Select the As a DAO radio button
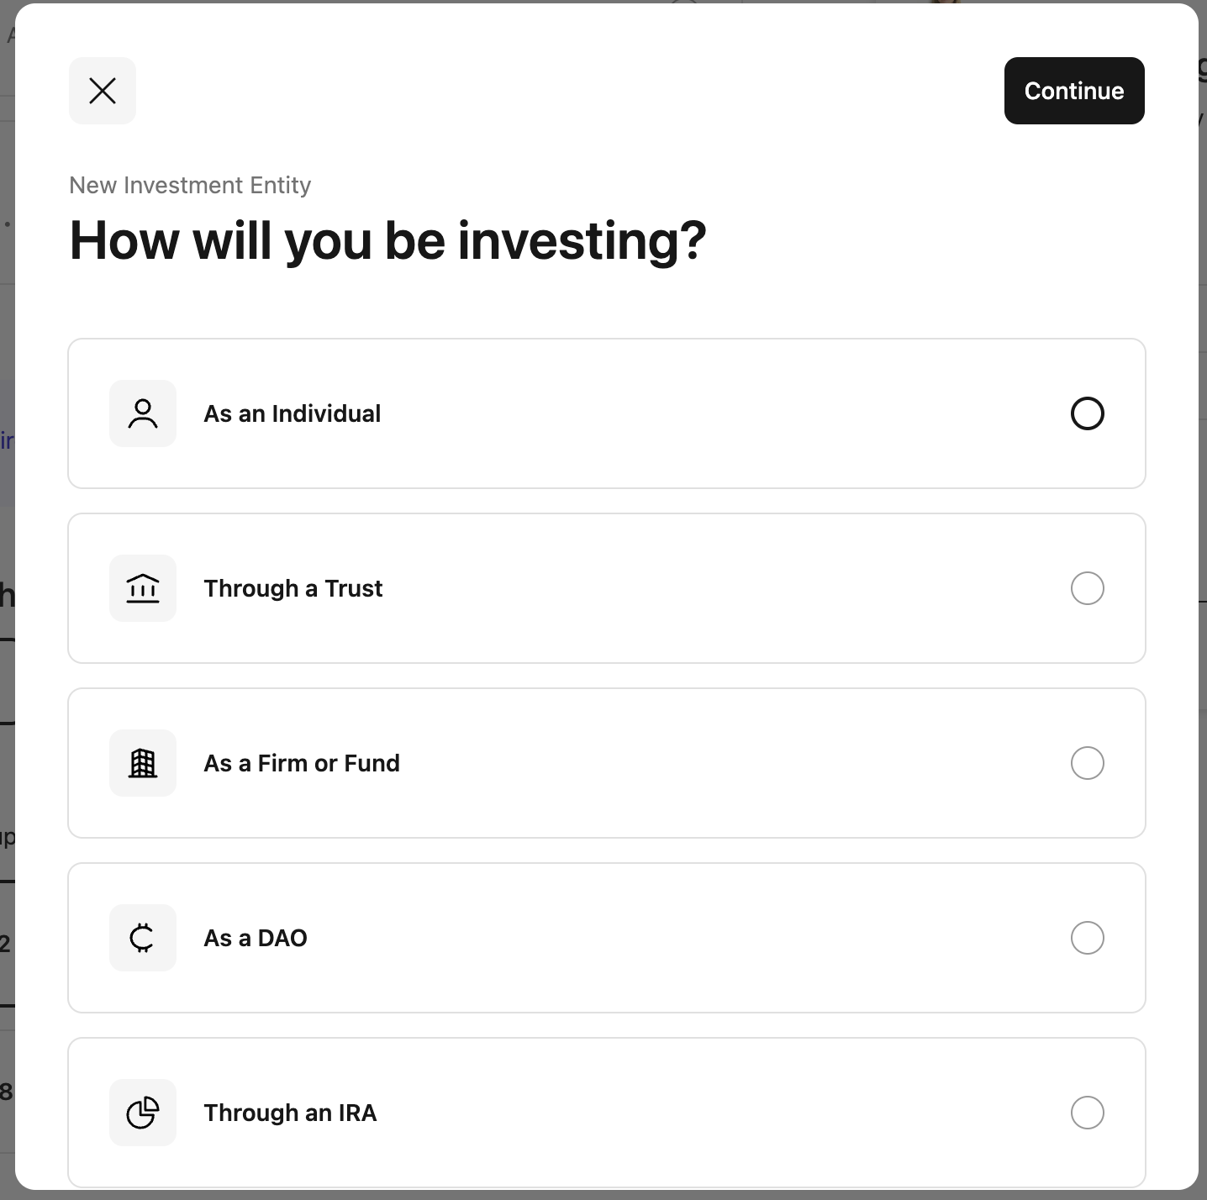 (x=1088, y=938)
